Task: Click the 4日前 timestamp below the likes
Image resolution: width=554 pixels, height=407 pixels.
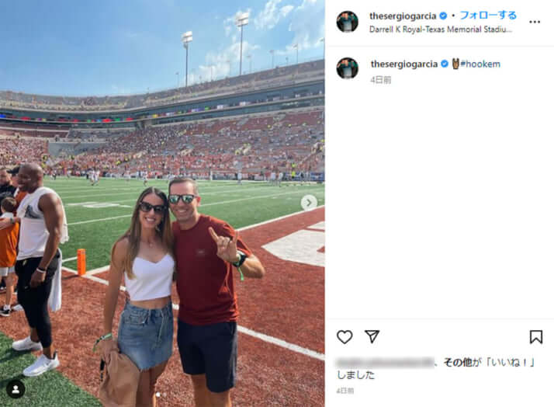Action: coord(346,390)
